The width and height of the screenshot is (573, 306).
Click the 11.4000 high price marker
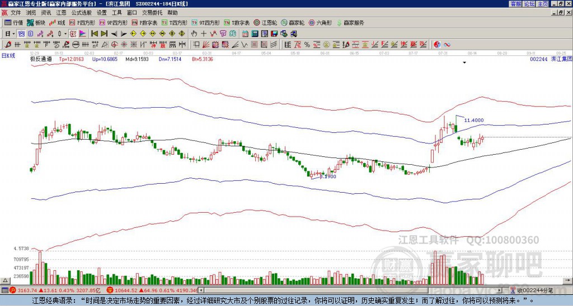pyautogui.click(x=474, y=120)
